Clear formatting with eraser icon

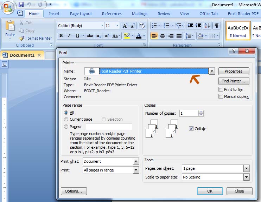[142, 26]
